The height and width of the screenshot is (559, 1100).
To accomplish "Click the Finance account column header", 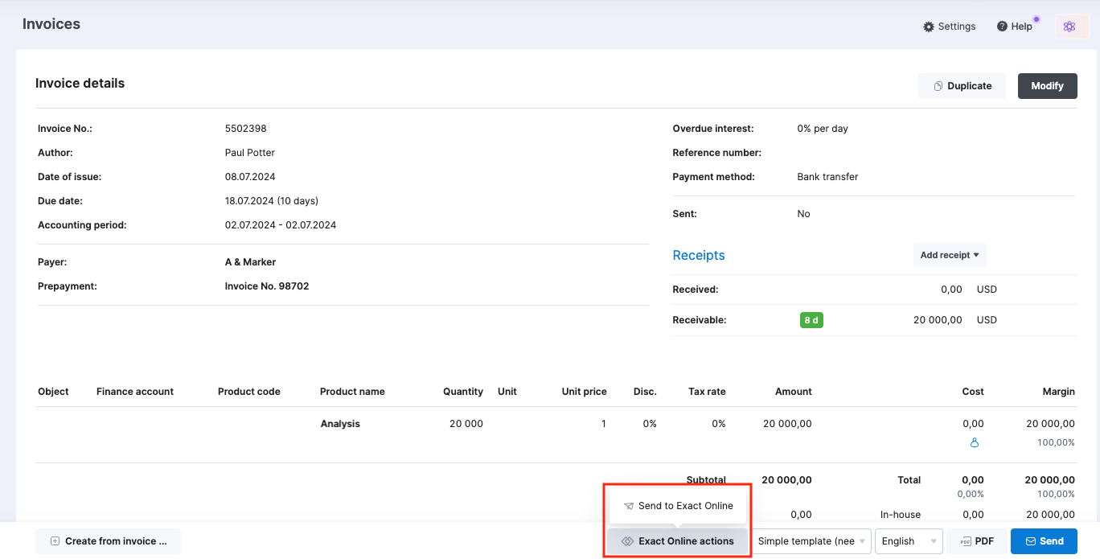I will tap(135, 392).
